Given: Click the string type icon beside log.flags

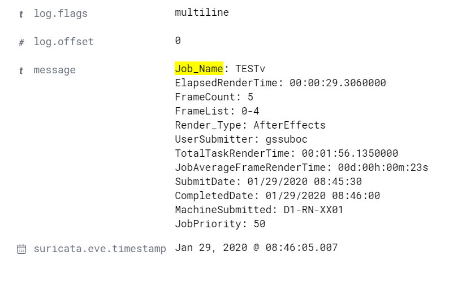Looking at the screenshot, I should pyautogui.click(x=21, y=14).
